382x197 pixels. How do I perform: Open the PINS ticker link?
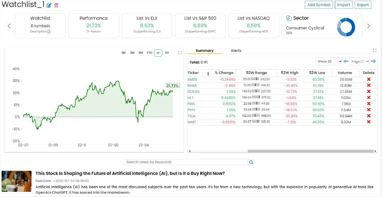click(x=191, y=104)
